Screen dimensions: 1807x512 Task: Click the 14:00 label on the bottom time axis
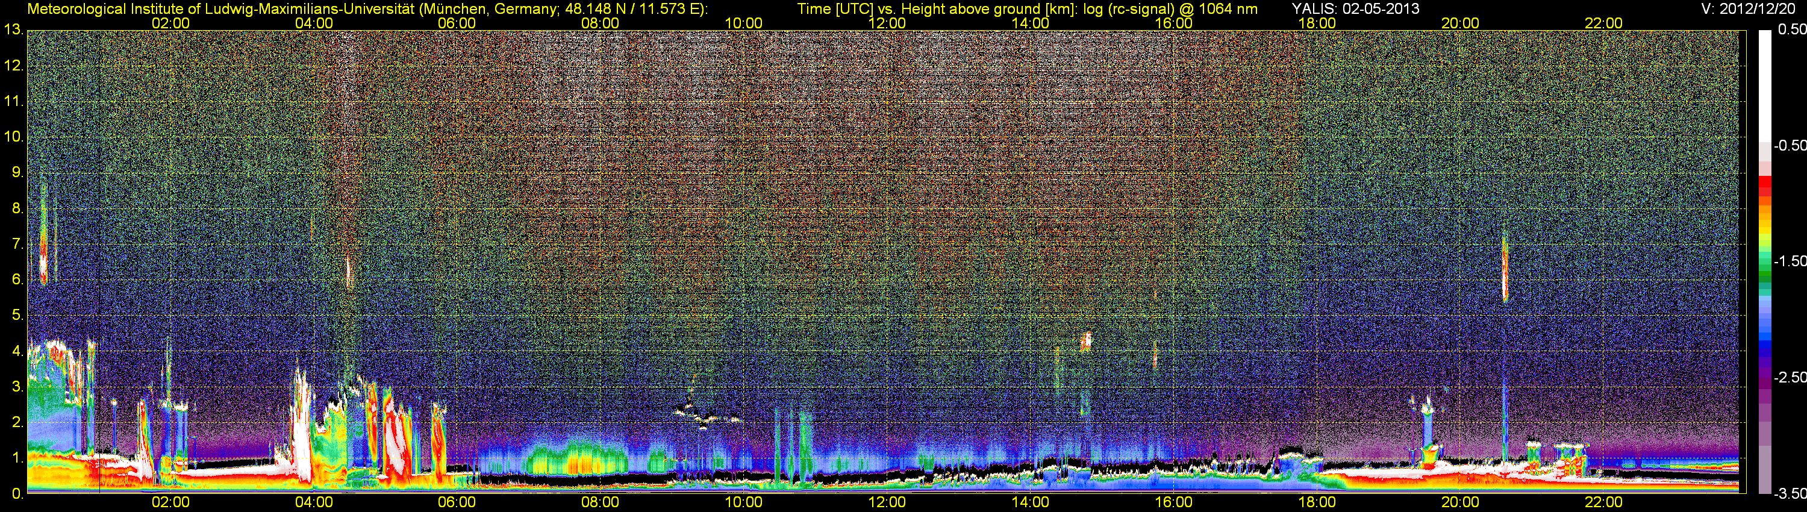click(x=1031, y=502)
